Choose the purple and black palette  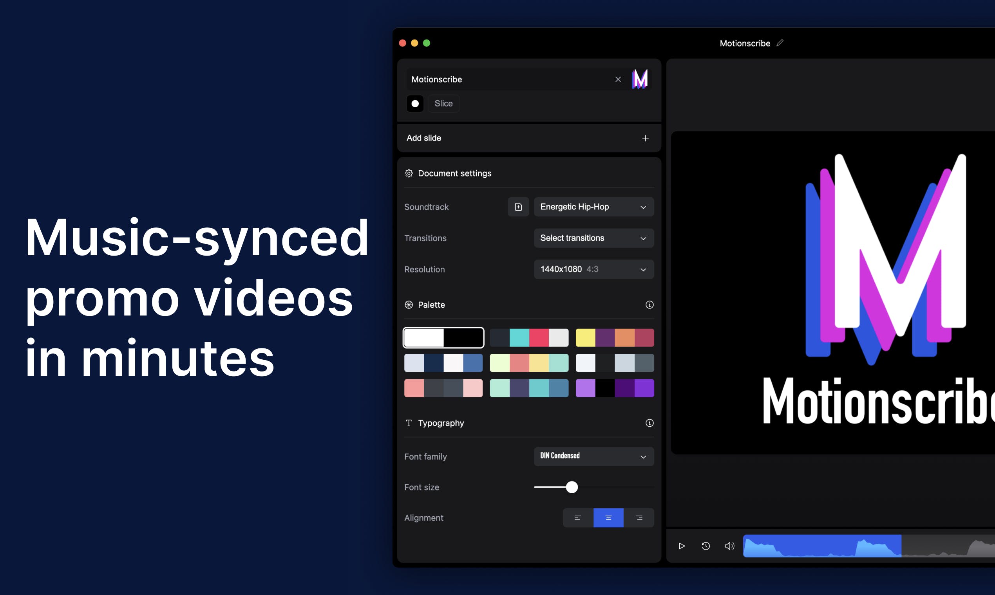(615, 388)
